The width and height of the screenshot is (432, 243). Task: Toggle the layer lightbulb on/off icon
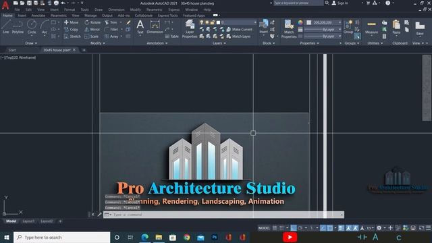point(202,22)
